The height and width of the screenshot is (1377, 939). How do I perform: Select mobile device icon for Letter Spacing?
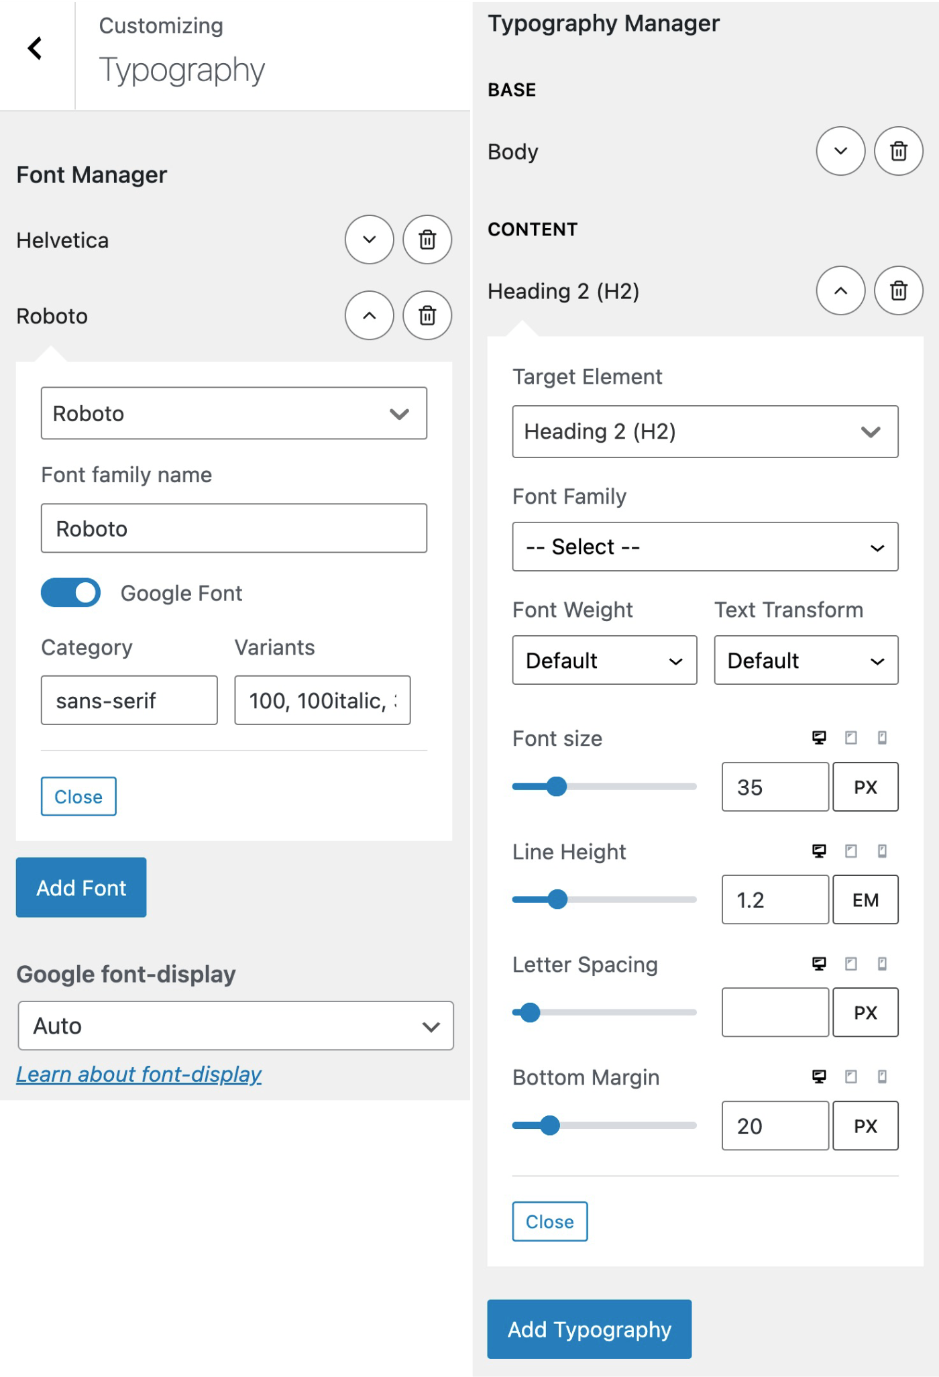(883, 964)
